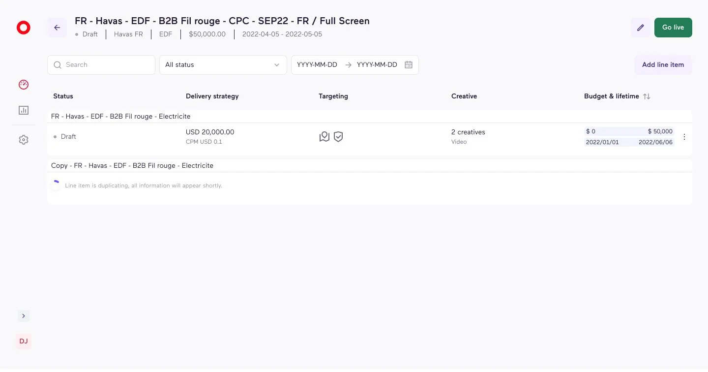Click the Line item is duplicating message
This screenshot has height=372, width=708.
144,186
